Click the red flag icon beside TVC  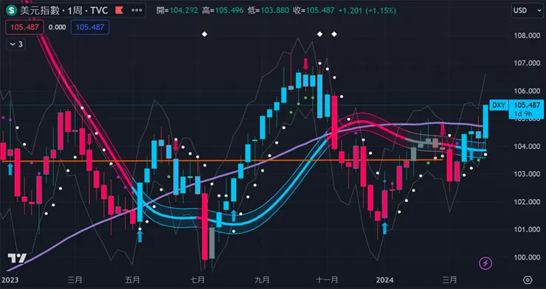[120, 10]
